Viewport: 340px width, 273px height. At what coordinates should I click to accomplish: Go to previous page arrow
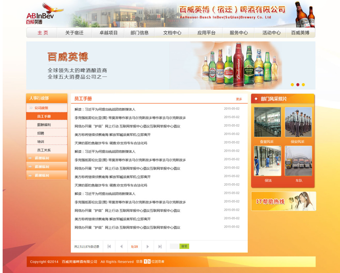pyautogui.click(x=122, y=246)
